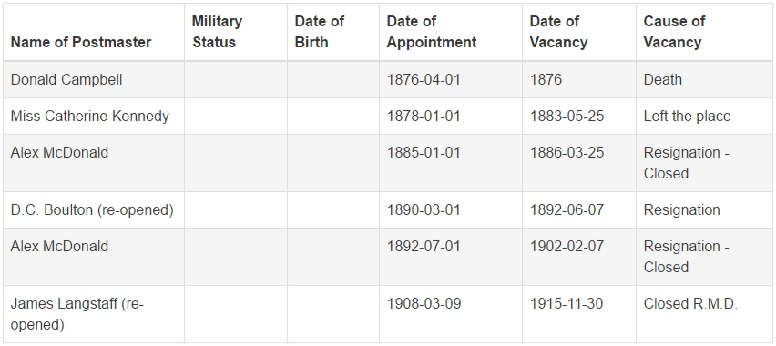Select the Death cause cell
The image size is (776, 346).
point(663,80)
